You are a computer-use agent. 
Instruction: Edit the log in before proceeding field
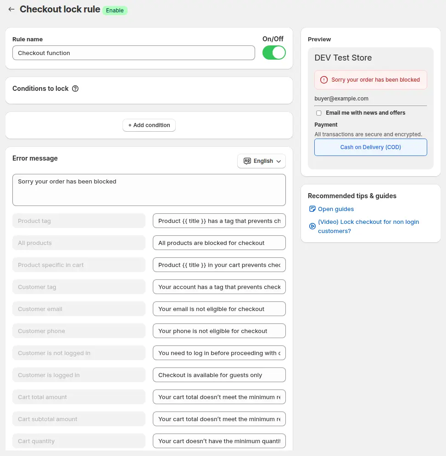(x=219, y=353)
